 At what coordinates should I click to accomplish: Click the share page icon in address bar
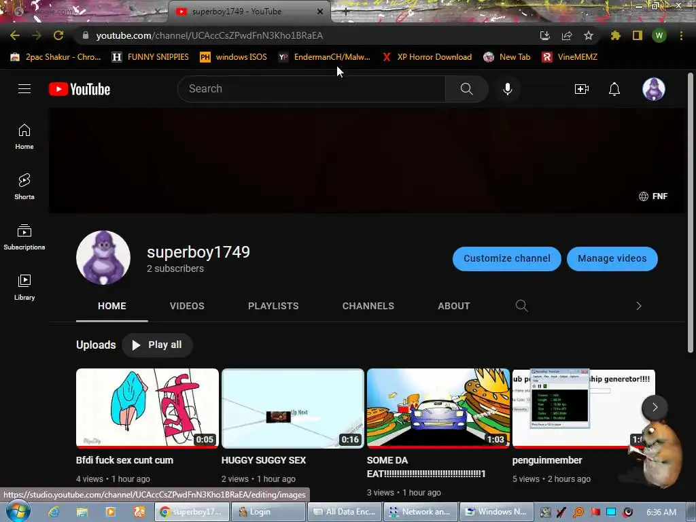(x=566, y=35)
